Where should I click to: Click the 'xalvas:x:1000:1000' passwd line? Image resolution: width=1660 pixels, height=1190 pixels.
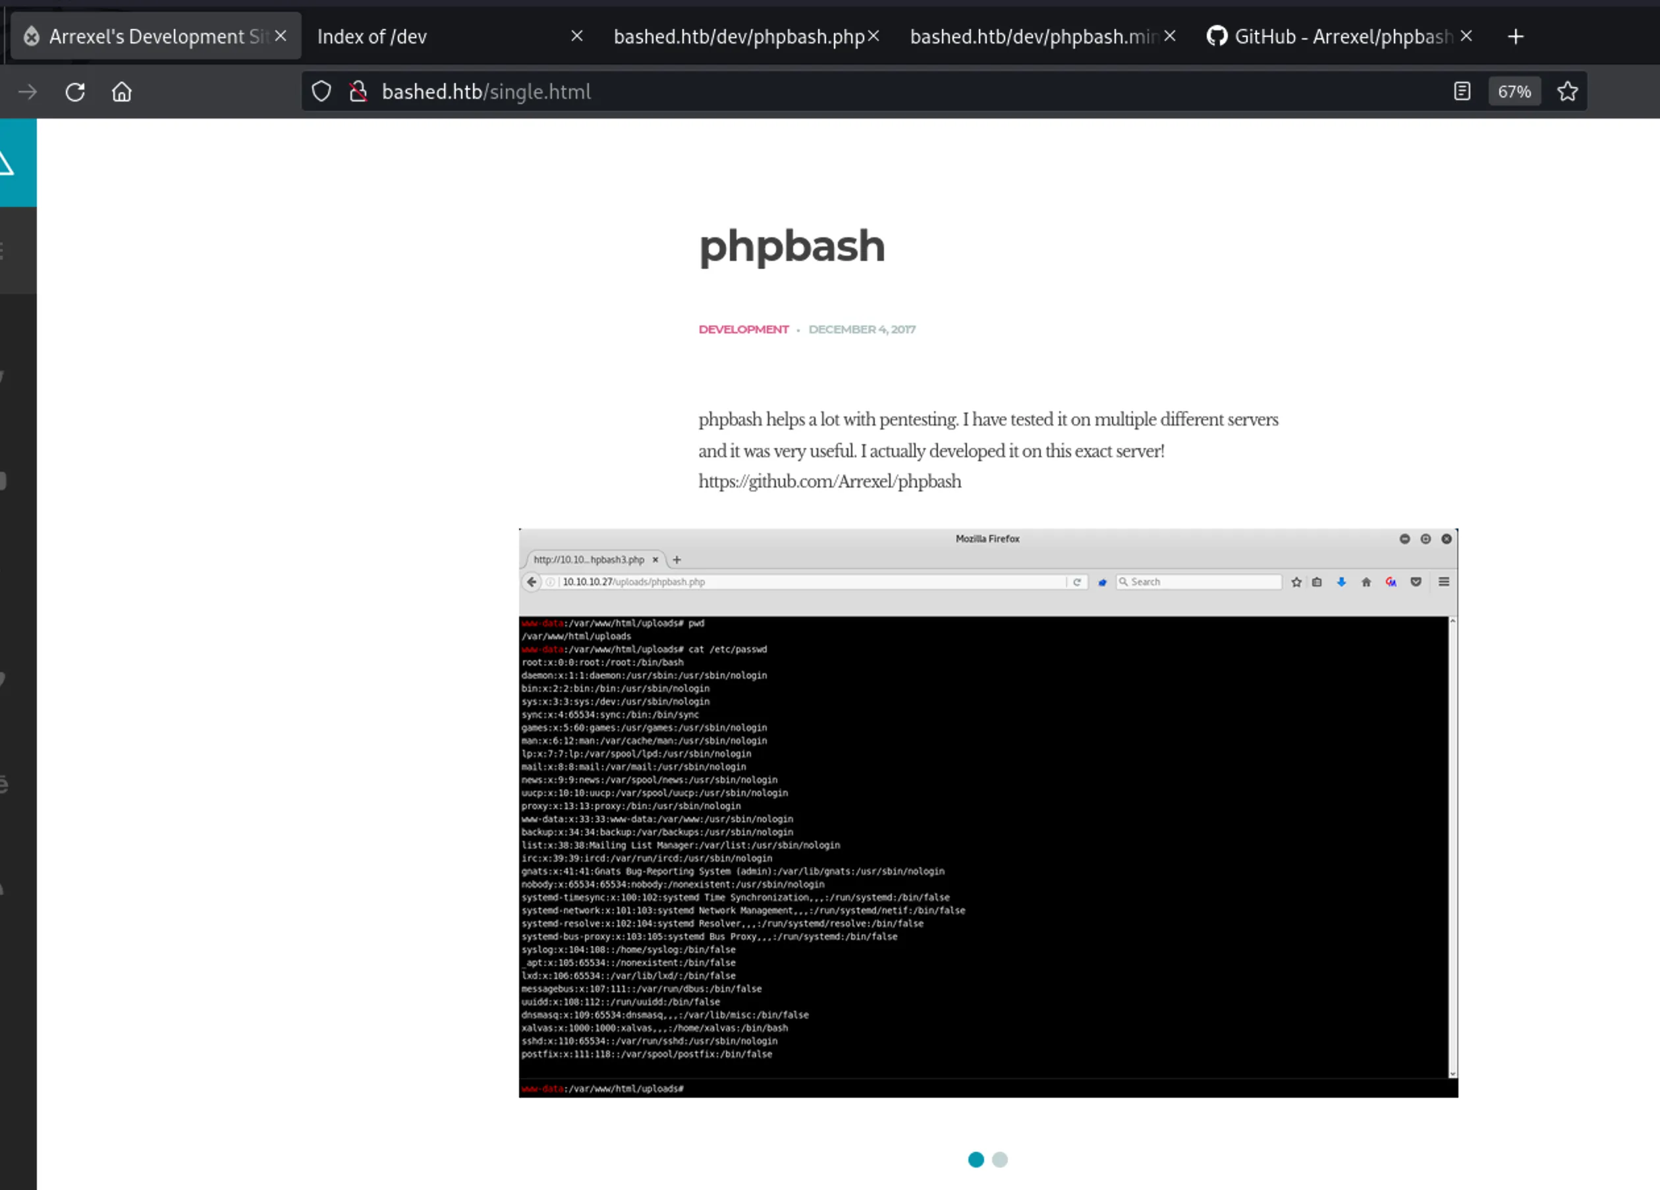coord(654,1028)
